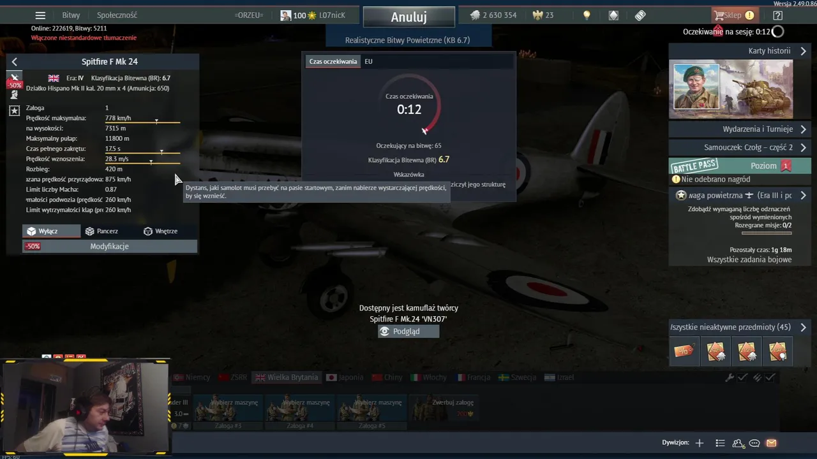Click the Silver Lions balance 2 630 354
Screen dimensions: 817x459
point(493,15)
